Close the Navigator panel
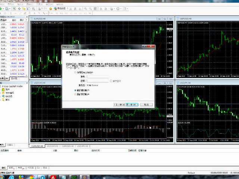The height and width of the screenshot is (179, 239). (x=27, y=83)
